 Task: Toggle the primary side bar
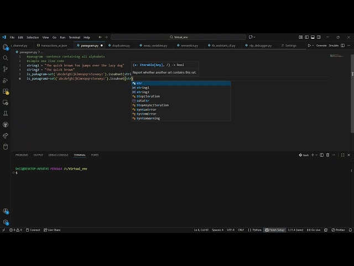pos(306,37)
